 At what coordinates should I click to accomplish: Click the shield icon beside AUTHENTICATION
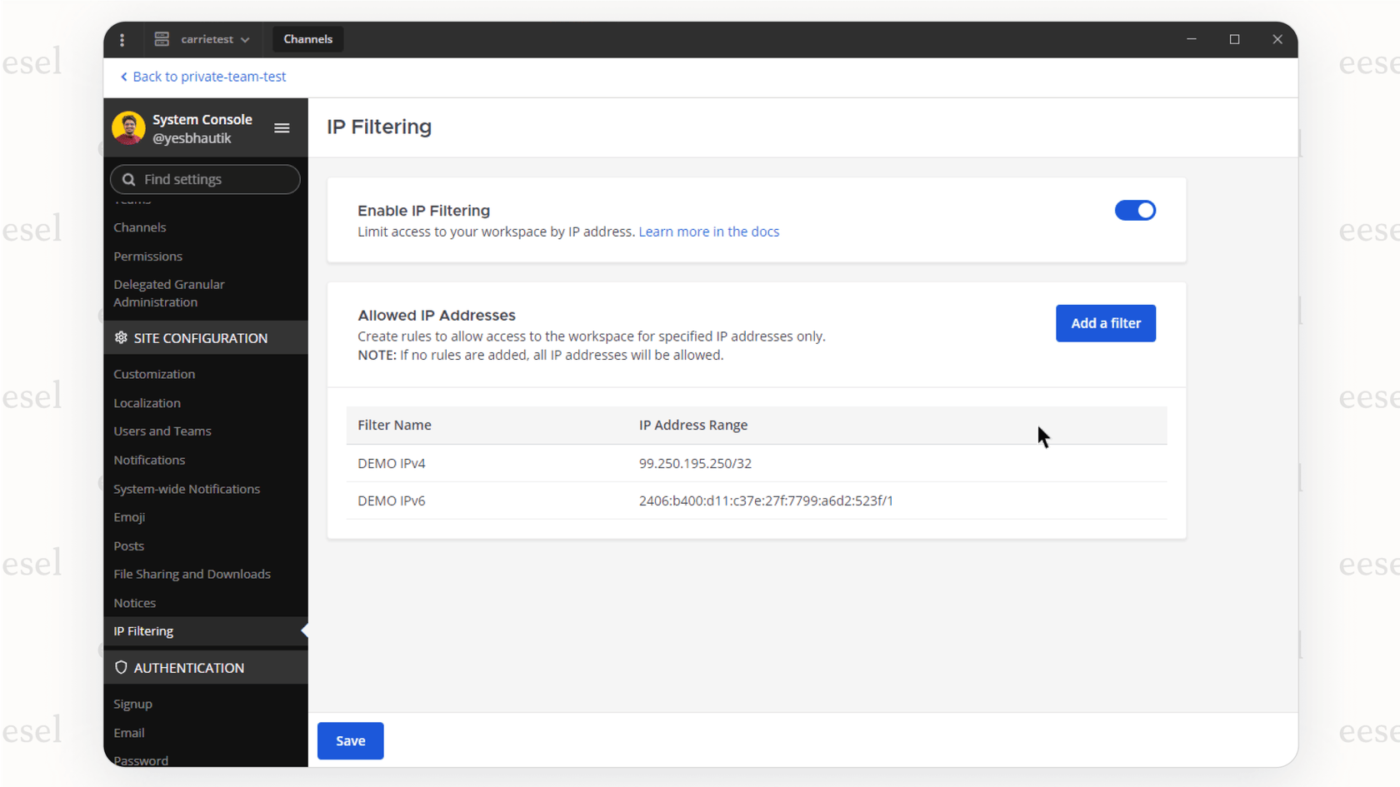(x=122, y=667)
